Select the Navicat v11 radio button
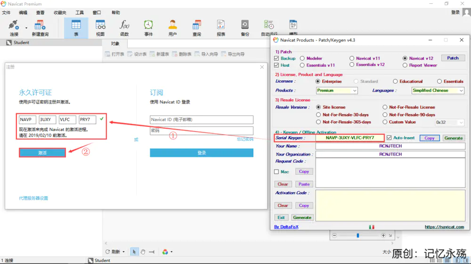Screen dimensions: 471x264 coord(352,58)
